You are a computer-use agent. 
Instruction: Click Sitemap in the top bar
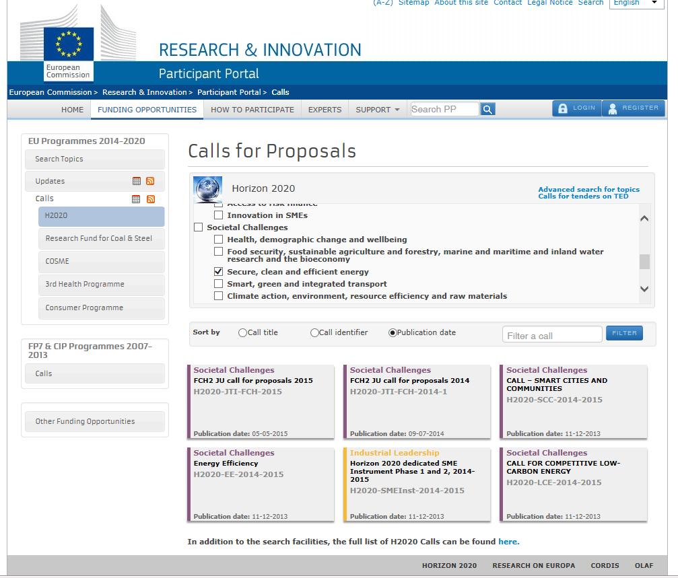(x=413, y=3)
